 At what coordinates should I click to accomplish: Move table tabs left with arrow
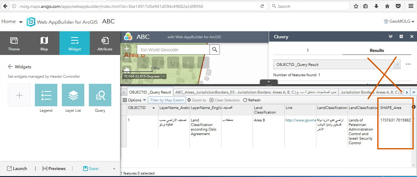123,92
